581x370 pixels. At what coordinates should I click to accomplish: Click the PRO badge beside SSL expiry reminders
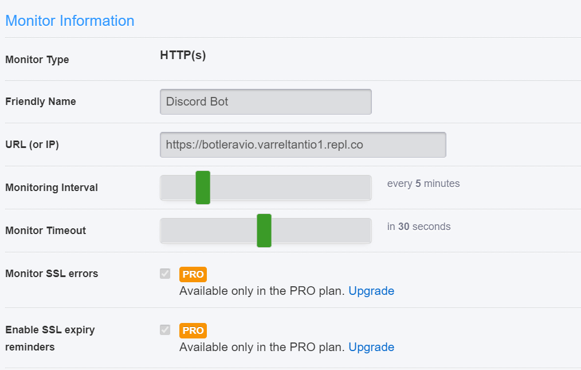point(193,330)
